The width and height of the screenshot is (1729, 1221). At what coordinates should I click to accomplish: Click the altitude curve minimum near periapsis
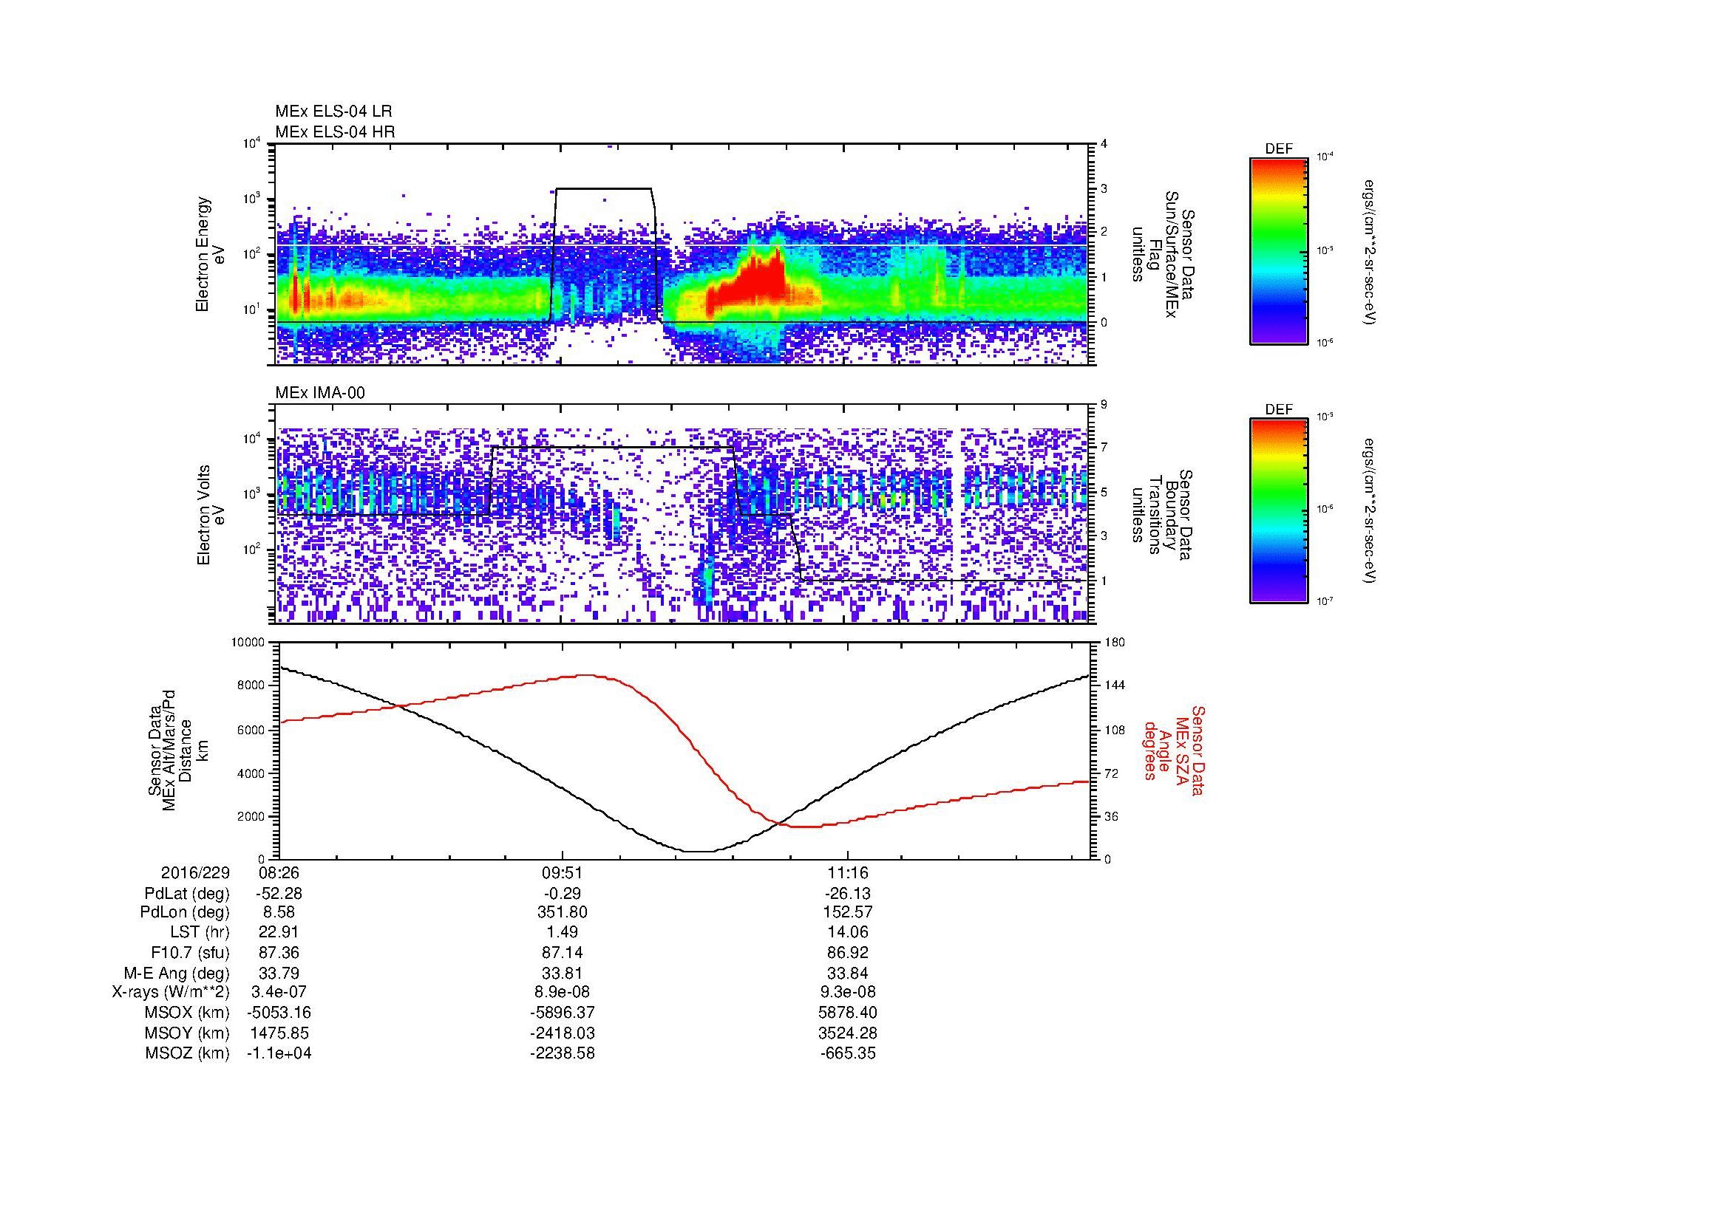[x=699, y=852]
